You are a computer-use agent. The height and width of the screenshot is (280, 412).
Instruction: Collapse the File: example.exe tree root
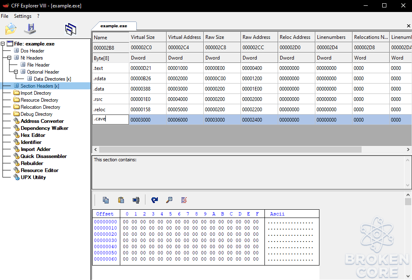(x=2, y=44)
